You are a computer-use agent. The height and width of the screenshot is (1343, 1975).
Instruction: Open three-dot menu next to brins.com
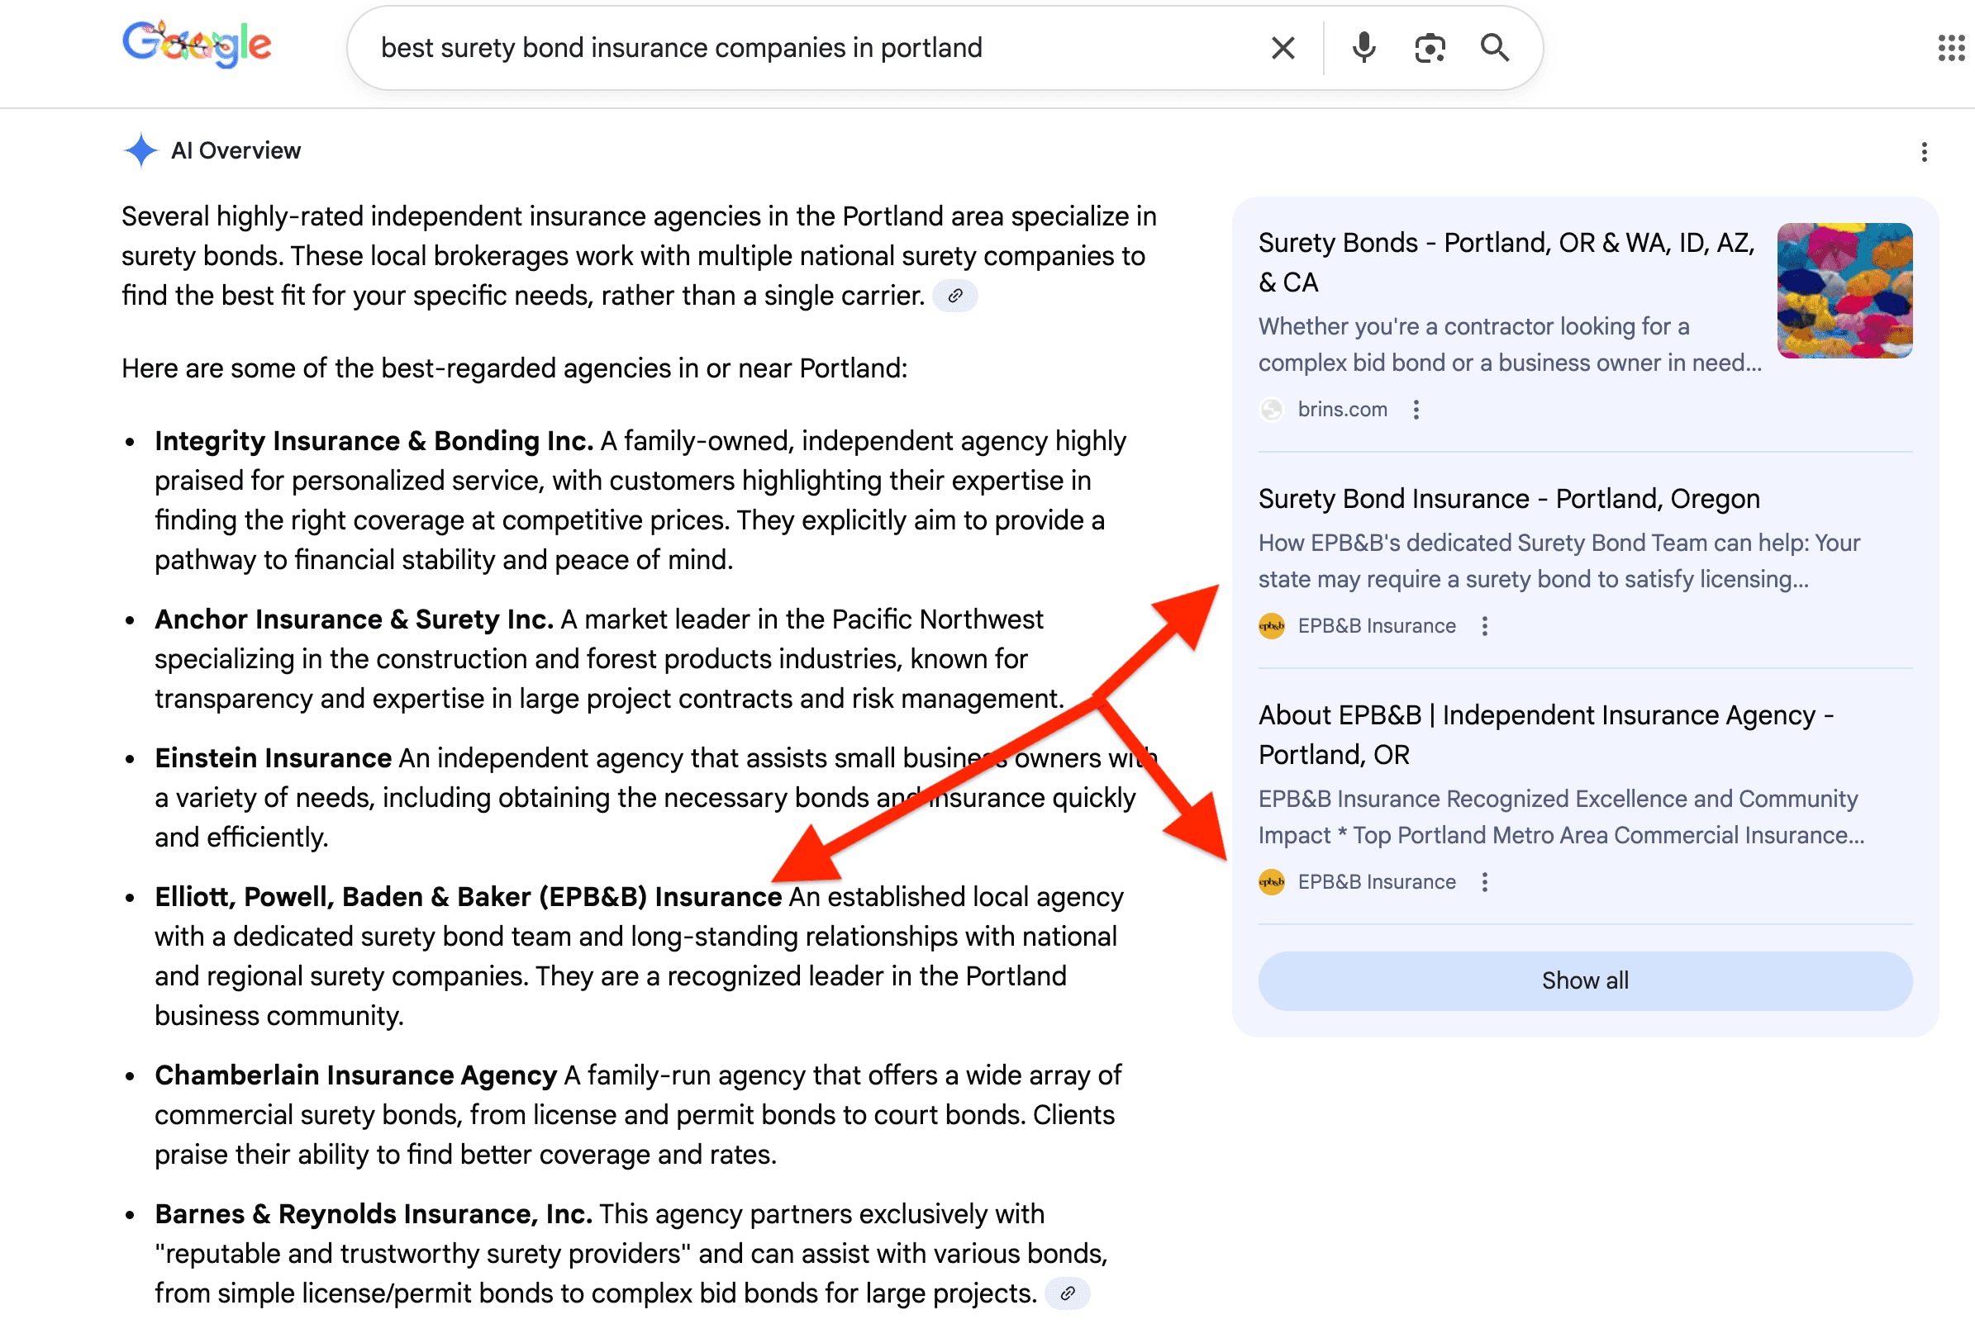pos(1416,410)
